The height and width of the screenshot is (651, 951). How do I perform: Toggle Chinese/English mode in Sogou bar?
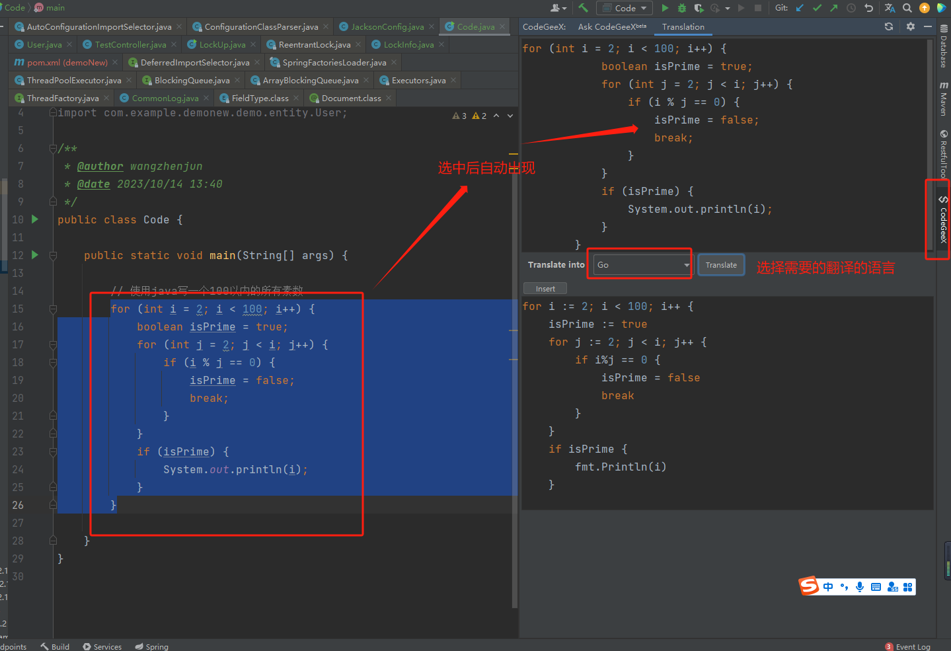point(828,587)
